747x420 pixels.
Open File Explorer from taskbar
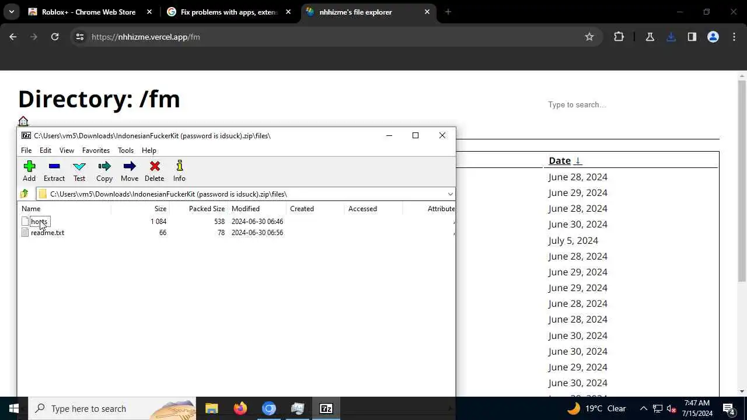[x=212, y=408]
